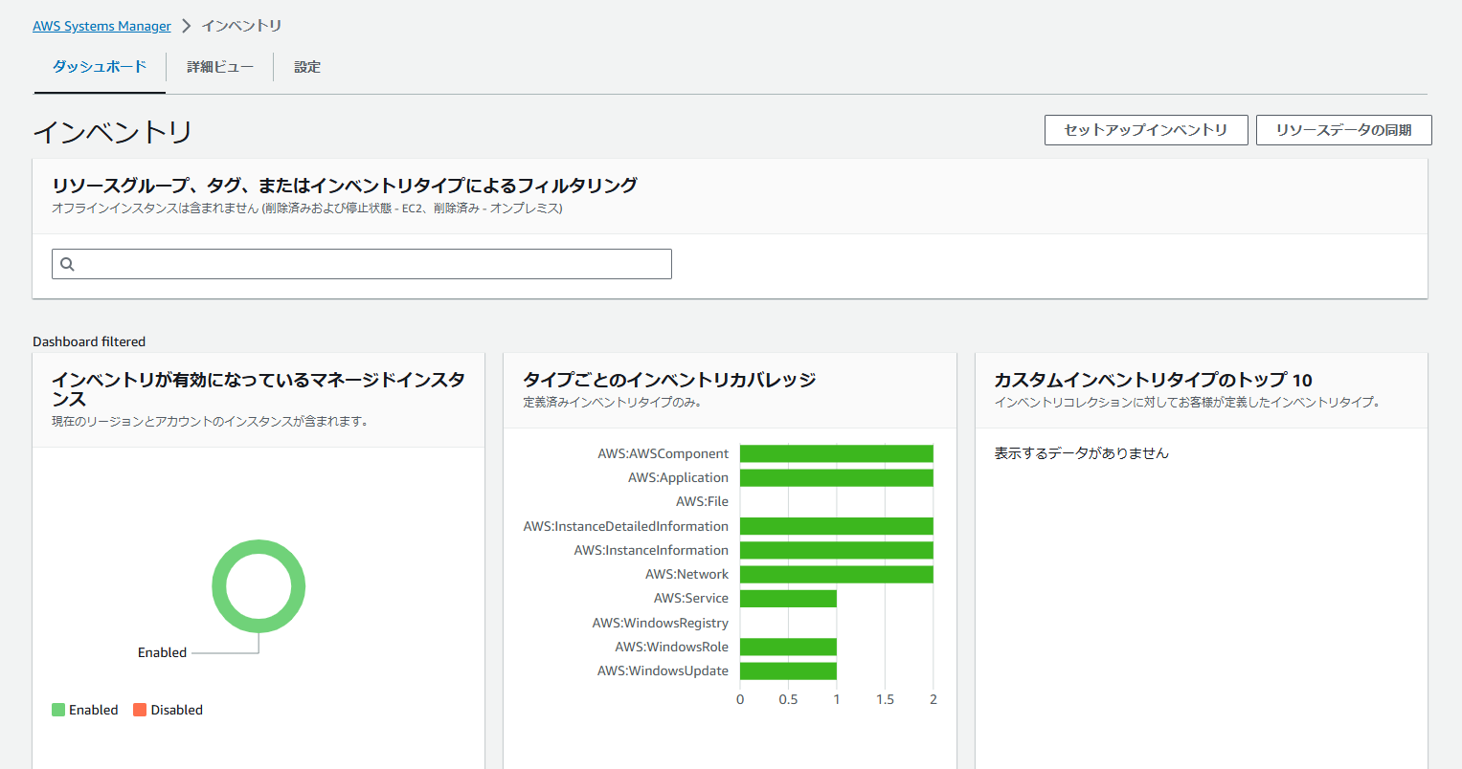This screenshot has height=769, width=1462.
Task: Focus the inventory filter search field
Action: (x=362, y=264)
